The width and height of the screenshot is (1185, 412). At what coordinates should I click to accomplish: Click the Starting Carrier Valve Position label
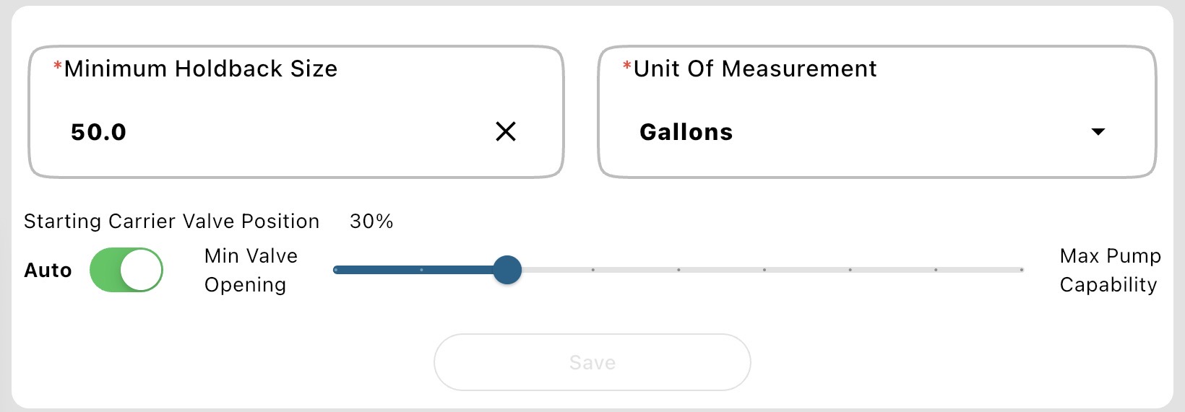point(171,221)
